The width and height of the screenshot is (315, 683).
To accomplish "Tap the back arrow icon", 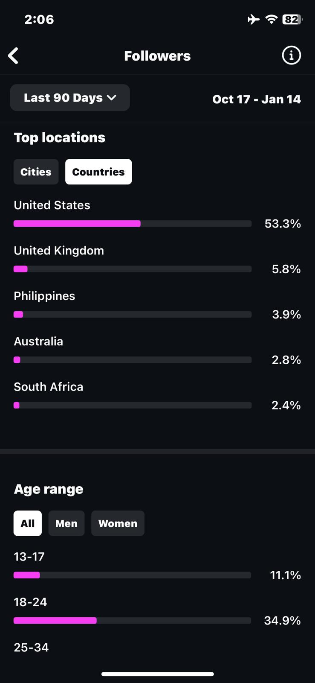I will point(14,55).
